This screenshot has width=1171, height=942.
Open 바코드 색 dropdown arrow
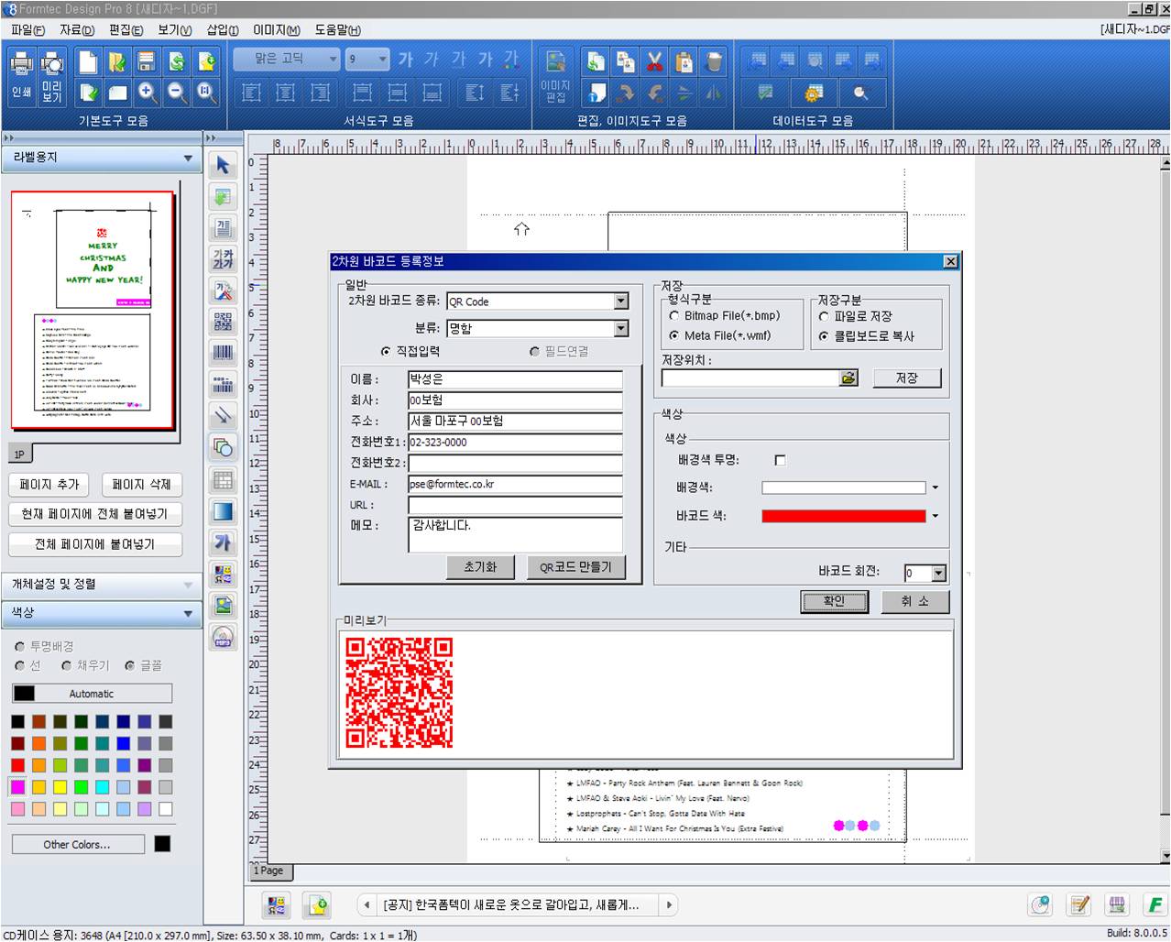point(936,517)
